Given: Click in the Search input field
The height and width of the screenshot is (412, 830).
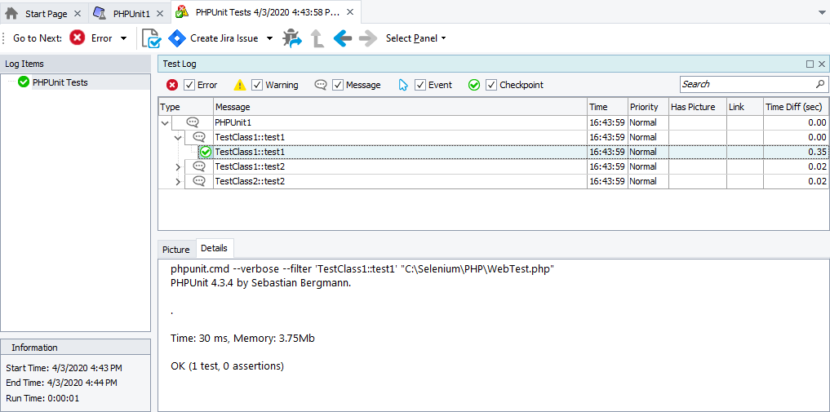Looking at the screenshot, I should (746, 84).
